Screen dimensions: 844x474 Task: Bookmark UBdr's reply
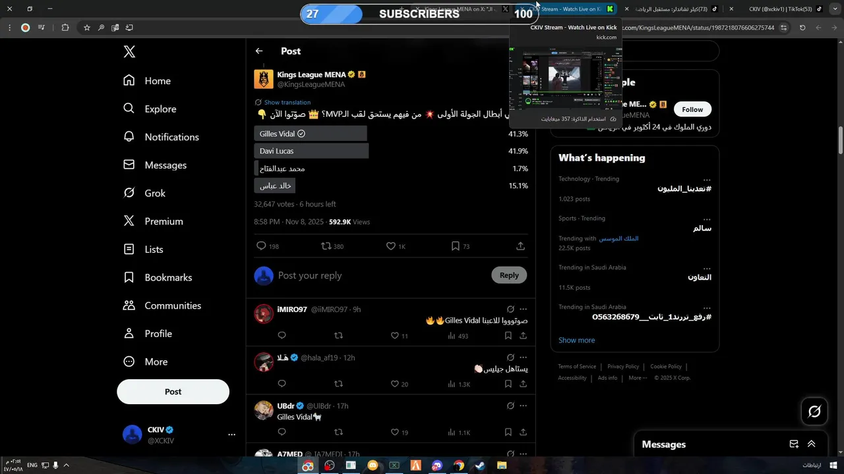coord(508,433)
